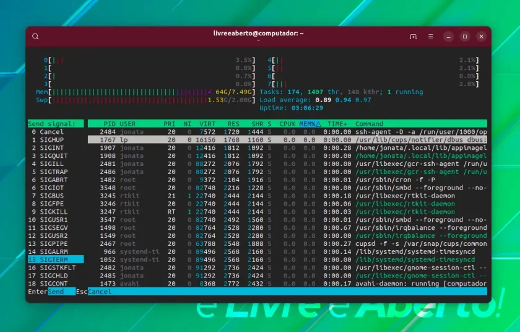Select process row PID 3548 smbd

click(287, 188)
